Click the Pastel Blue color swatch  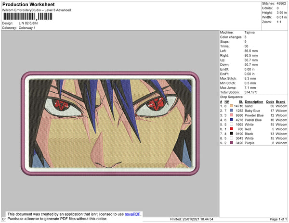231,120
